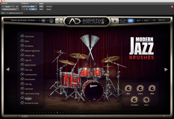Toggle the highlighted blue gallery view button

pos(130,20)
